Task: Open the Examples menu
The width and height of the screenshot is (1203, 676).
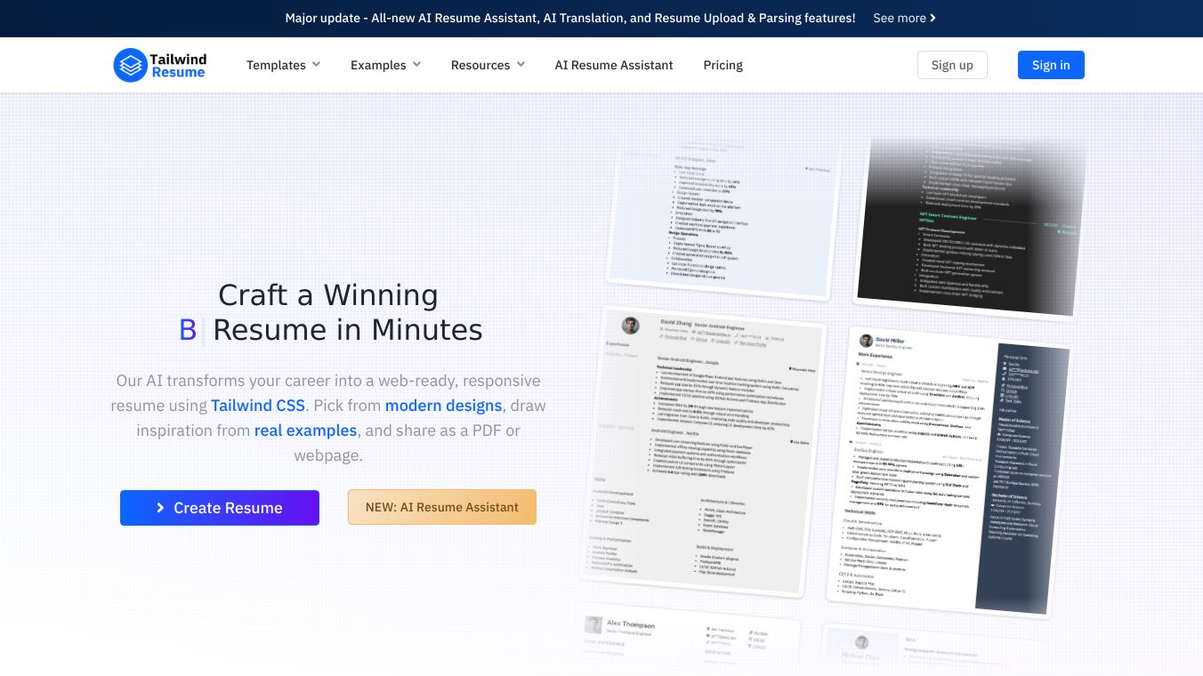Action: pos(385,65)
